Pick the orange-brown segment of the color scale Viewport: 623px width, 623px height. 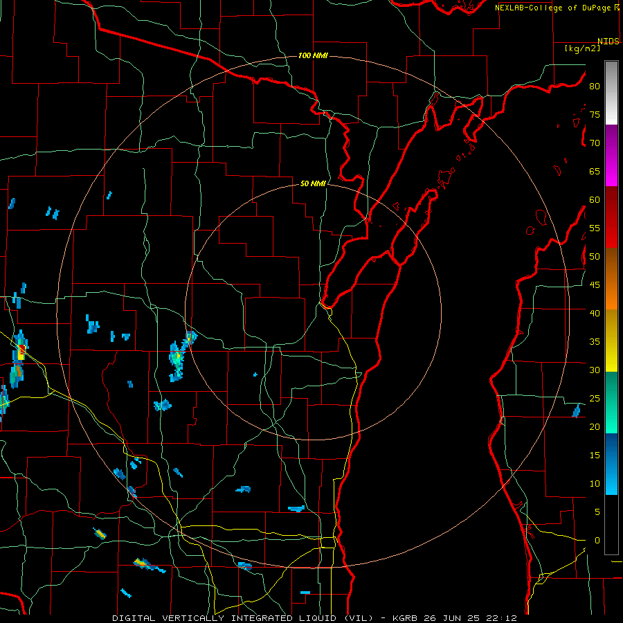[x=611, y=279]
